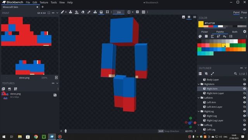Viewport: 248px width, 140px height.
Task: Toggle viewport shading sun icon
Action: tap(189, 17)
